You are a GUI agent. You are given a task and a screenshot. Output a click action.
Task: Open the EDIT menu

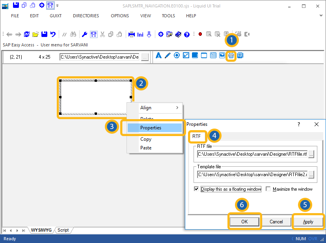click(x=34, y=16)
